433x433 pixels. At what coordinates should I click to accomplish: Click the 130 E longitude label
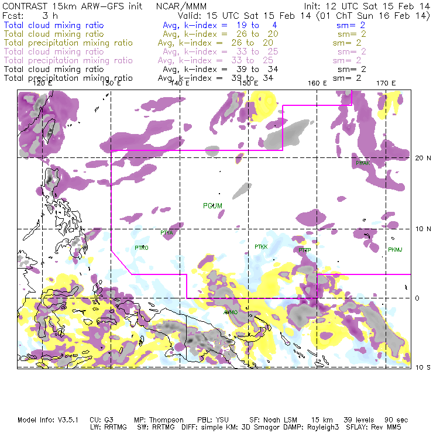point(111,83)
